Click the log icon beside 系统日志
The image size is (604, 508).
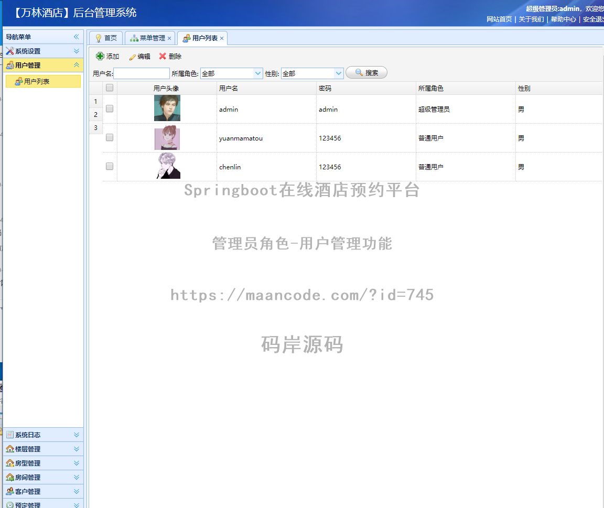tap(10, 435)
